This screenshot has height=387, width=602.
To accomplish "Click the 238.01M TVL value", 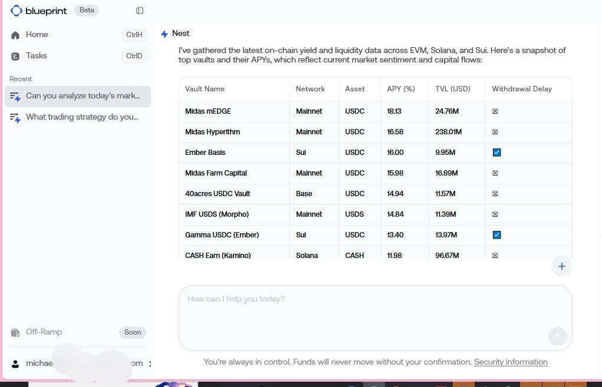I will coord(449,132).
